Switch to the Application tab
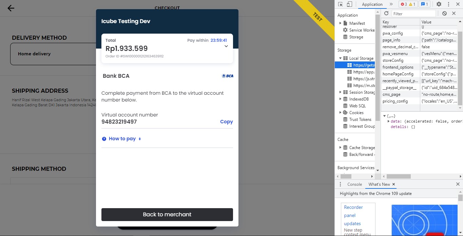463x236 pixels. pos(372,4)
